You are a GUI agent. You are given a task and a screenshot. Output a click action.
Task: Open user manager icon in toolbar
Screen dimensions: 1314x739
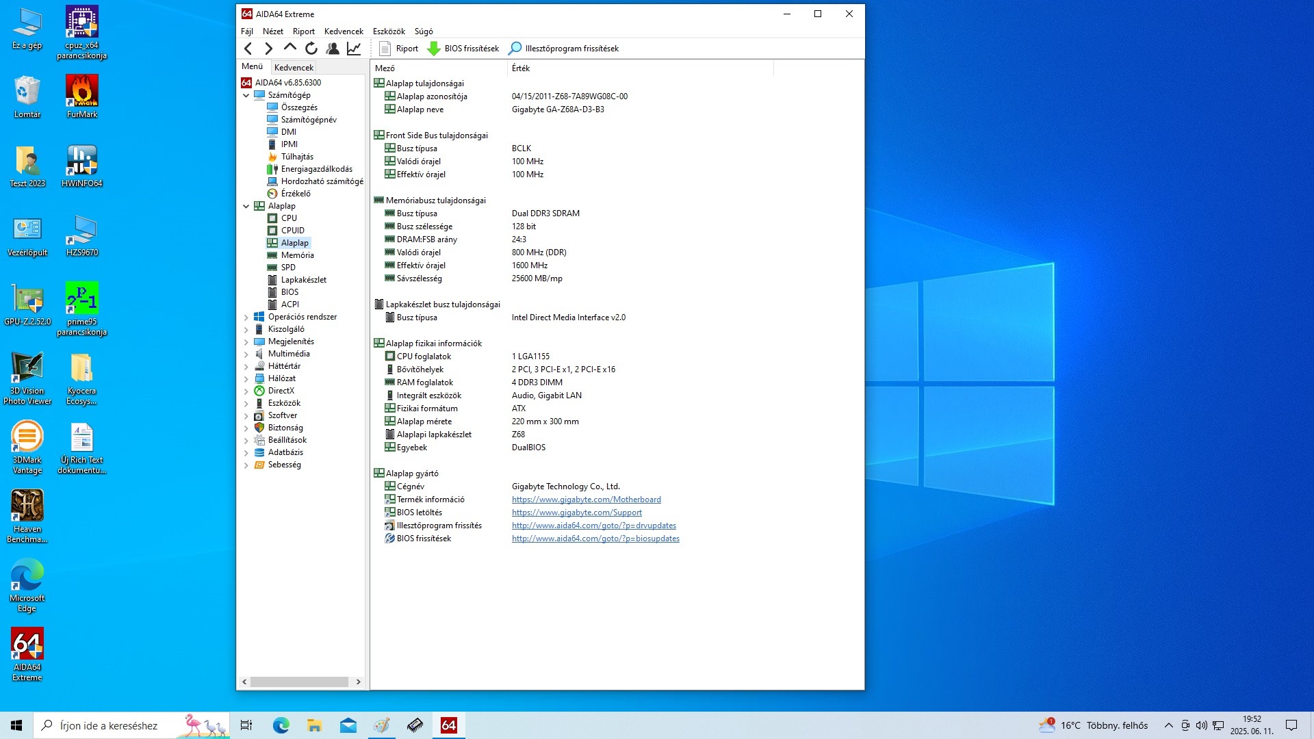click(333, 49)
